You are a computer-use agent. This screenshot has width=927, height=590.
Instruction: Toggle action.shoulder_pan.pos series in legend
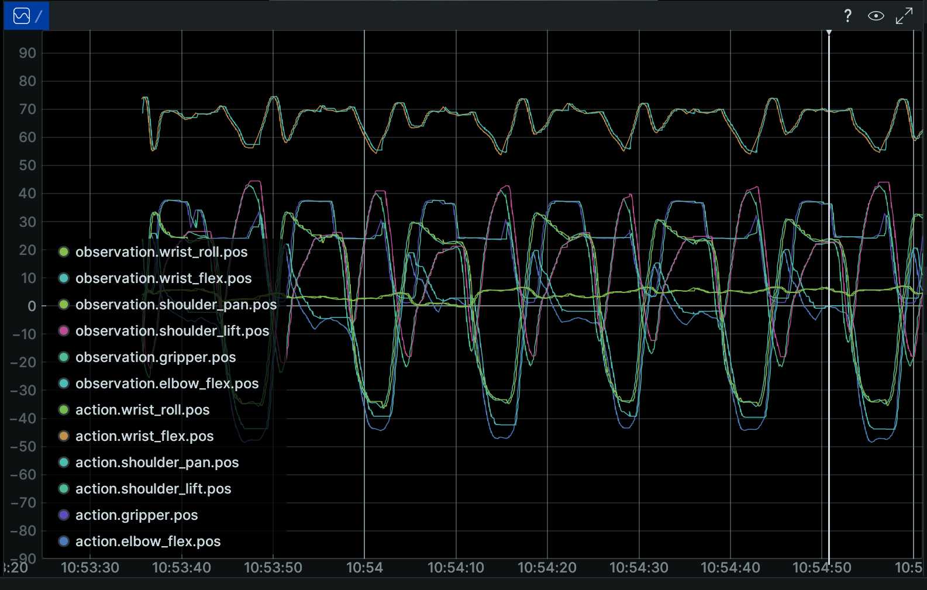pos(149,463)
